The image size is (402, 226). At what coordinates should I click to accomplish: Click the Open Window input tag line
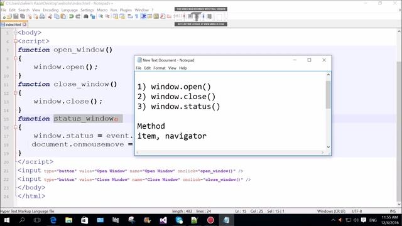point(130,171)
